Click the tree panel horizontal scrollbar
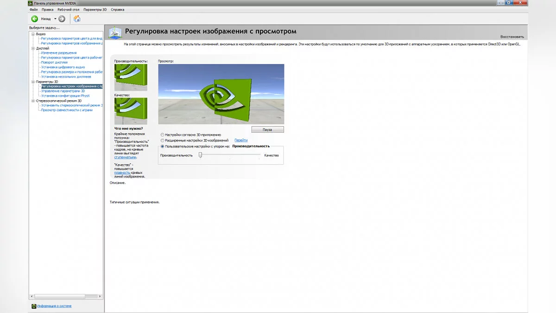556x313 pixels. coord(66,296)
